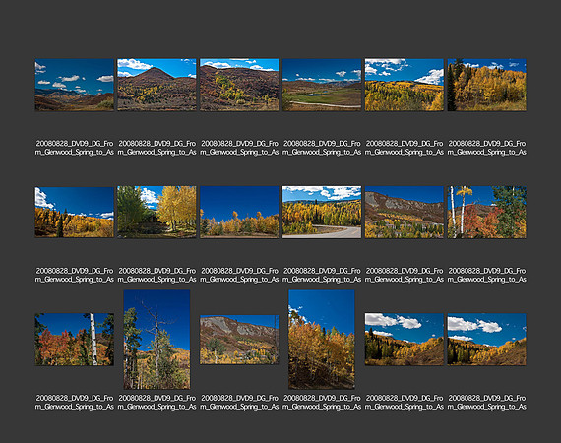
Task: Open the valley photo with a small blue lake
Action: click(322, 85)
